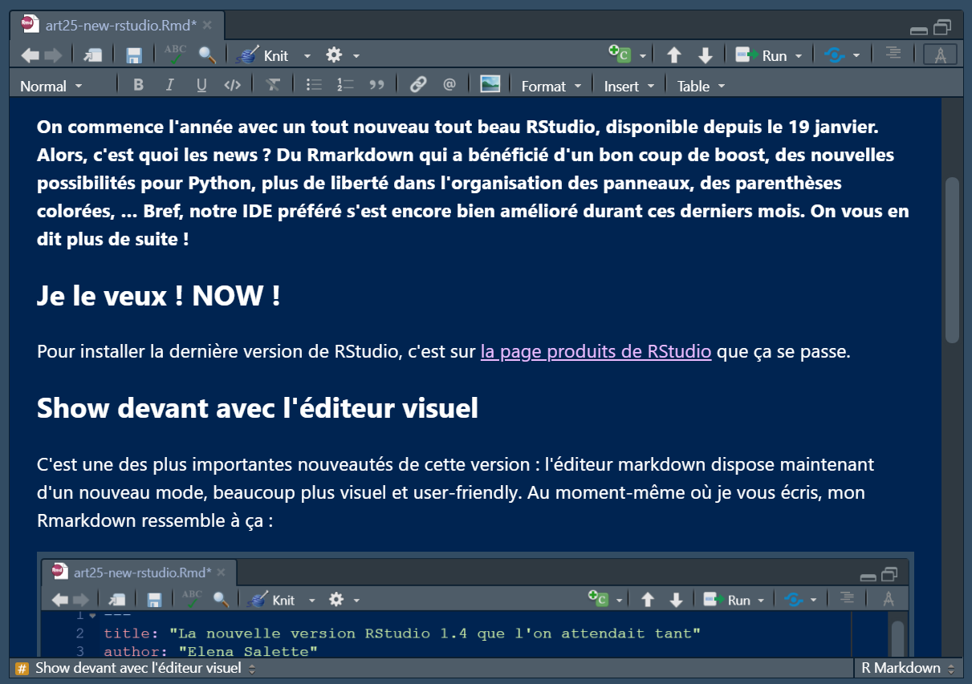Open the Table menu
Image resolution: width=972 pixels, height=684 pixels.
pos(701,86)
